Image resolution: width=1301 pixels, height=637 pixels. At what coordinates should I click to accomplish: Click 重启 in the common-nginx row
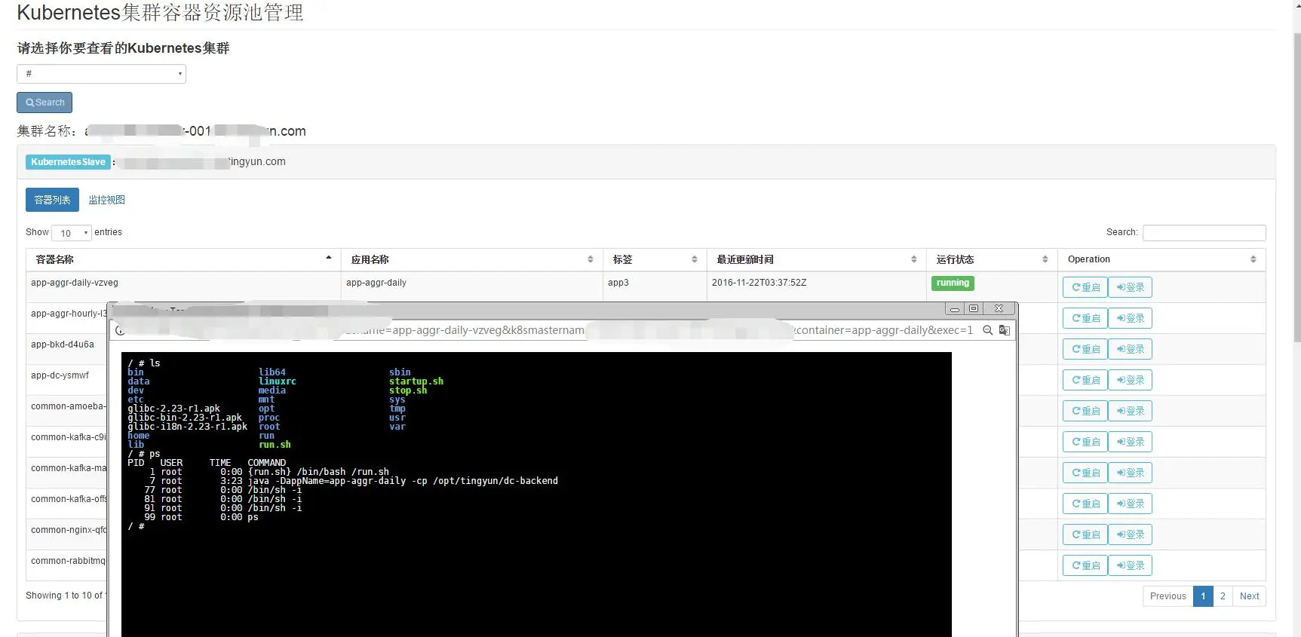[1085, 534]
